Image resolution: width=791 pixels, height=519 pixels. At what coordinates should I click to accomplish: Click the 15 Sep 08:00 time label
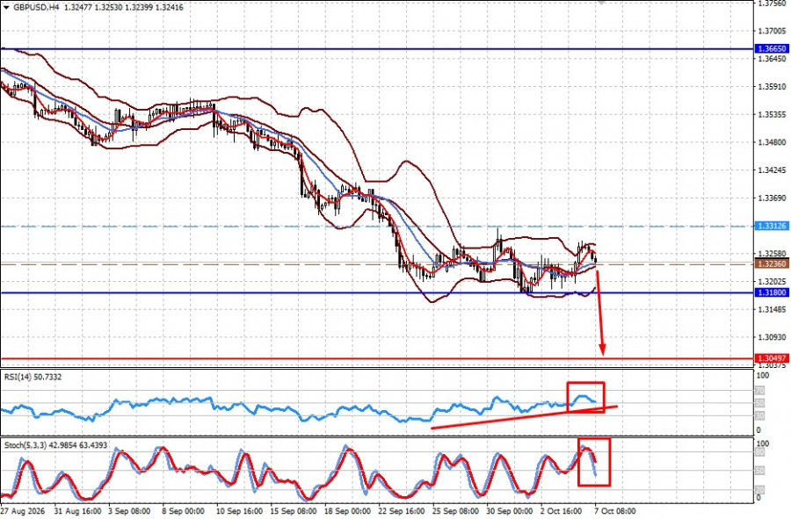pyautogui.click(x=293, y=511)
